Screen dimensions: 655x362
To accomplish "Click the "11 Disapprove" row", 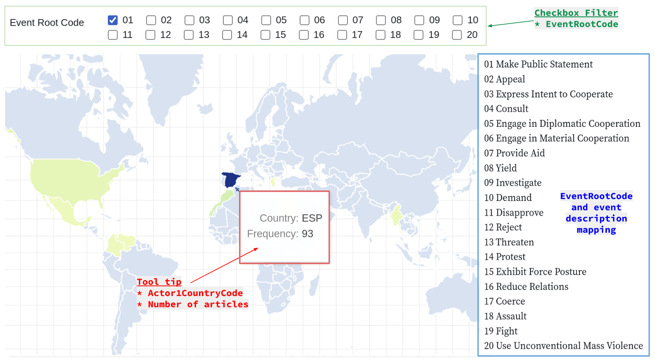I will (x=514, y=213).
